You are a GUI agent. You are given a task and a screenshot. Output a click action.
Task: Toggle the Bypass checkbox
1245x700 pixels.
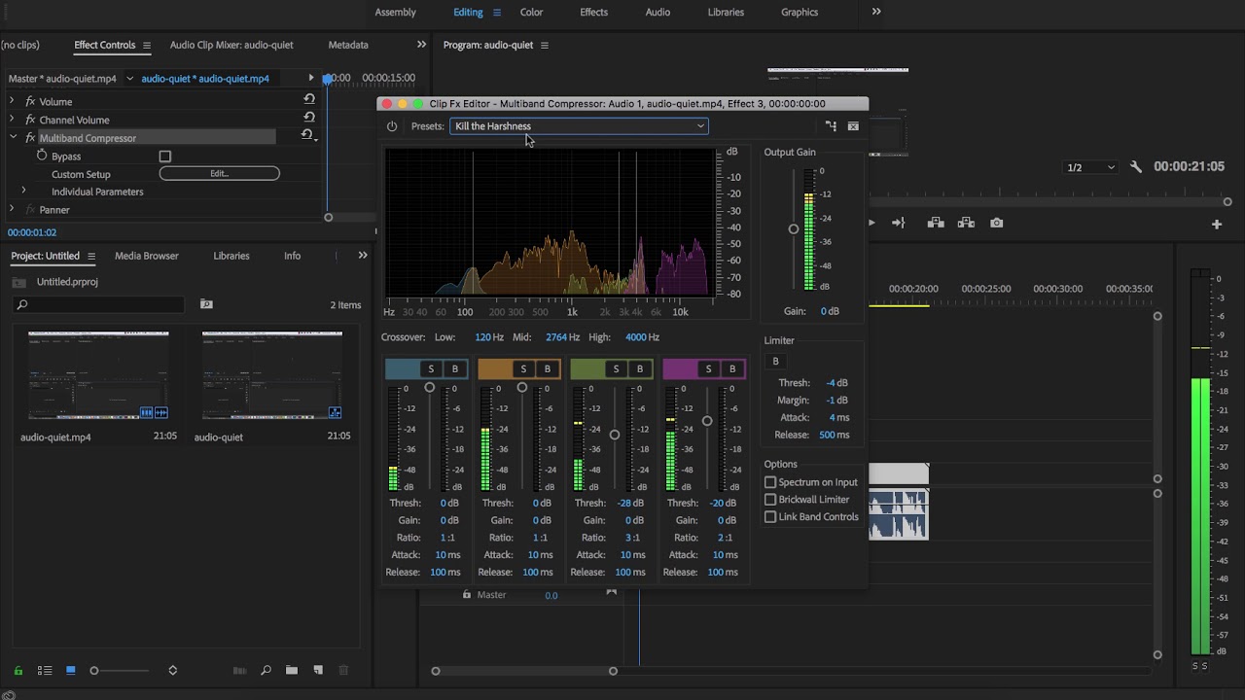coord(165,157)
